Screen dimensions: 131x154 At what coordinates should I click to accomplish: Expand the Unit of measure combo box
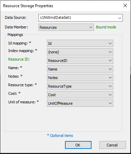click(x=80, y=103)
